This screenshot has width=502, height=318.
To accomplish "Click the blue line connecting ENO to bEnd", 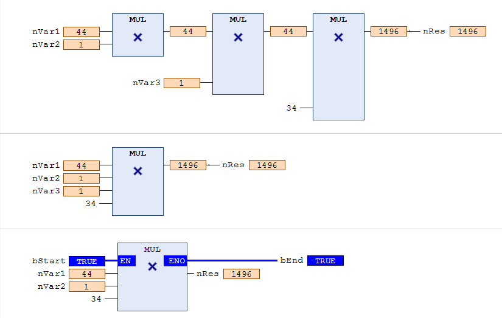I will (232, 261).
